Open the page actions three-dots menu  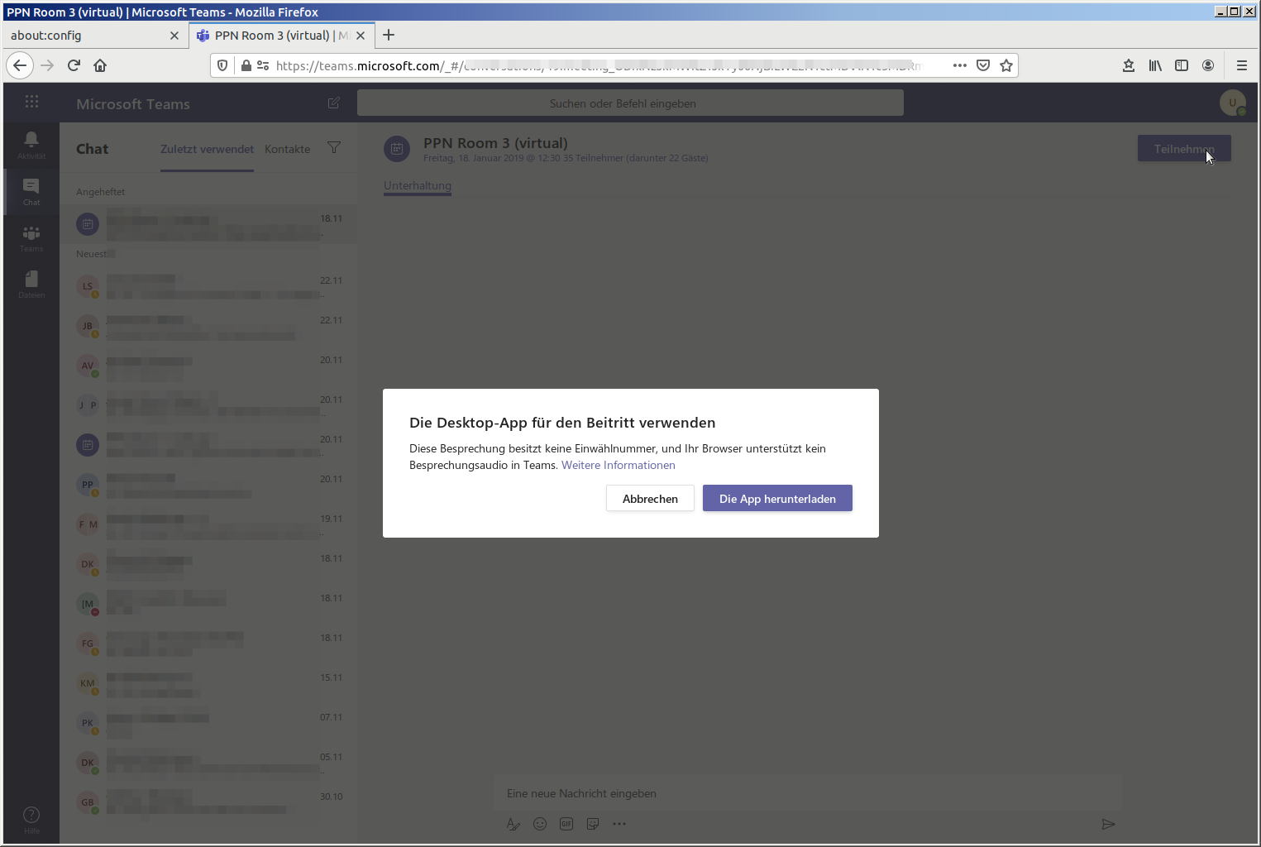coord(959,65)
